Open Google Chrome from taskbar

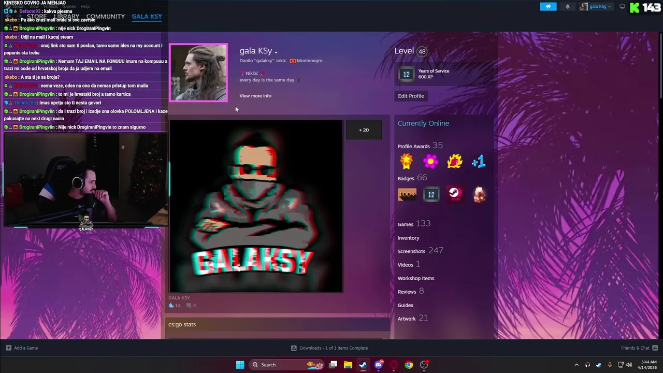[x=409, y=365]
